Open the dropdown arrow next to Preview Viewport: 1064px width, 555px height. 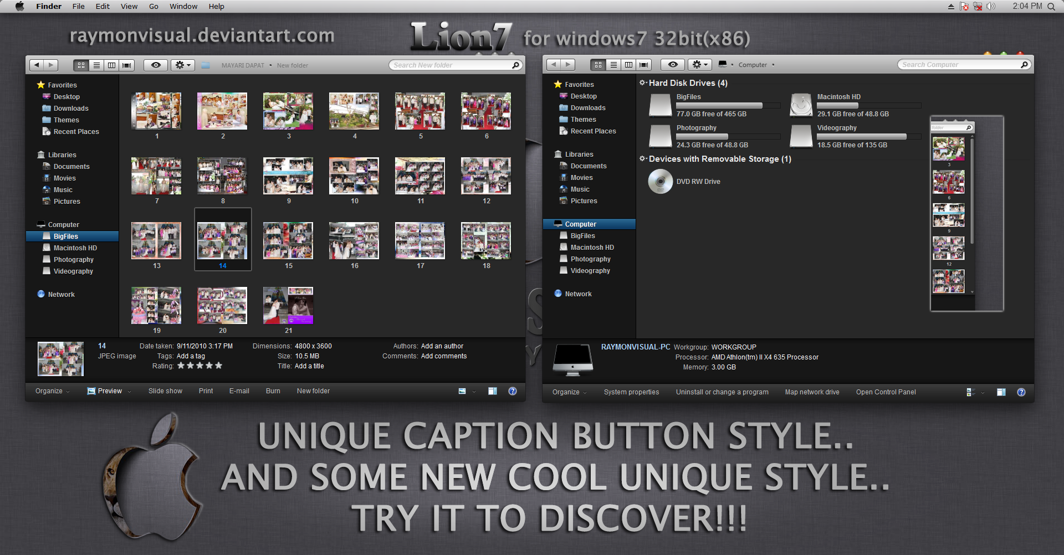pyautogui.click(x=130, y=392)
